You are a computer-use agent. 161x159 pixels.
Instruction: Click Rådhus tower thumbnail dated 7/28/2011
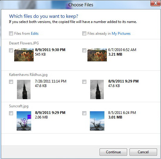tap(24, 89)
